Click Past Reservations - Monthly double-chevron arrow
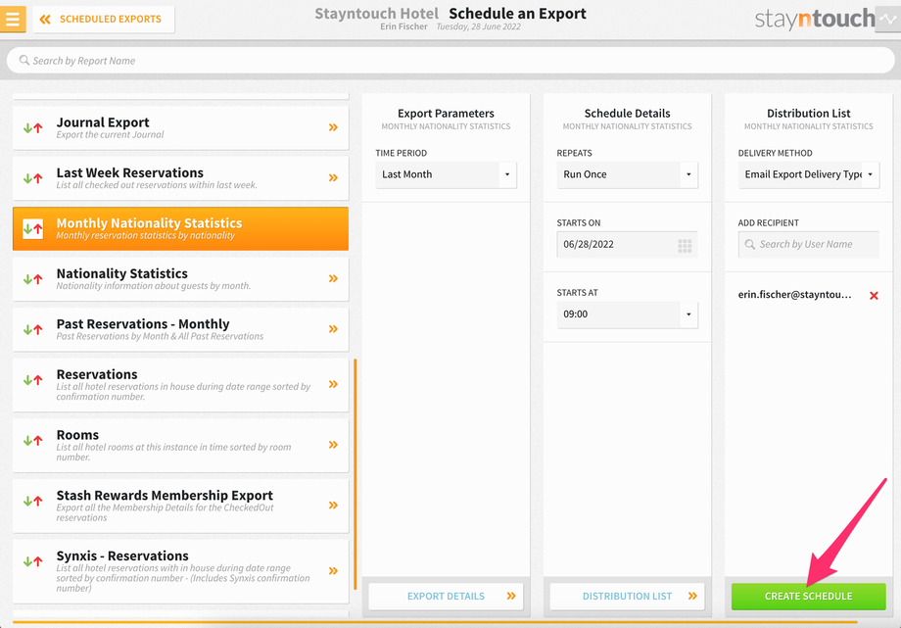Image resolution: width=901 pixels, height=628 pixels. click(x=333, y=329)
